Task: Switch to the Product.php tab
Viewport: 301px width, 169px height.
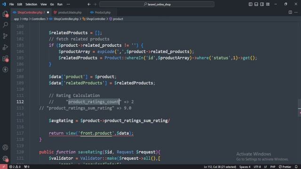Action: coord(103,13)
